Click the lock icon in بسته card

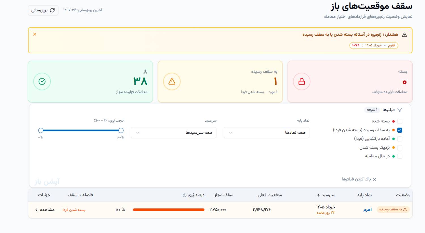click(x=302, y=82)
